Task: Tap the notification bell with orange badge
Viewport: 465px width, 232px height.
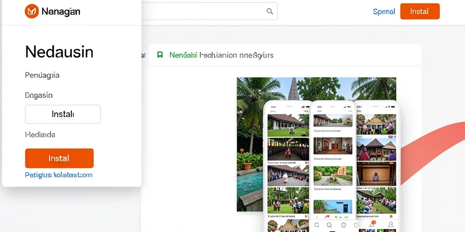Action: click(x=372, y=224)
